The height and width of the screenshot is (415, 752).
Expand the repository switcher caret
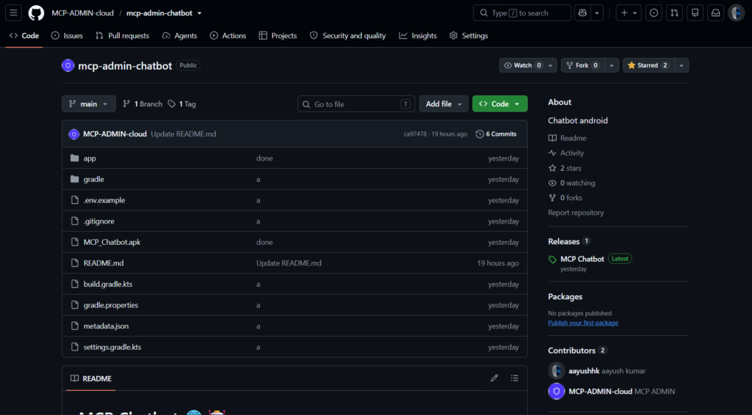click(x=200, y=13)
